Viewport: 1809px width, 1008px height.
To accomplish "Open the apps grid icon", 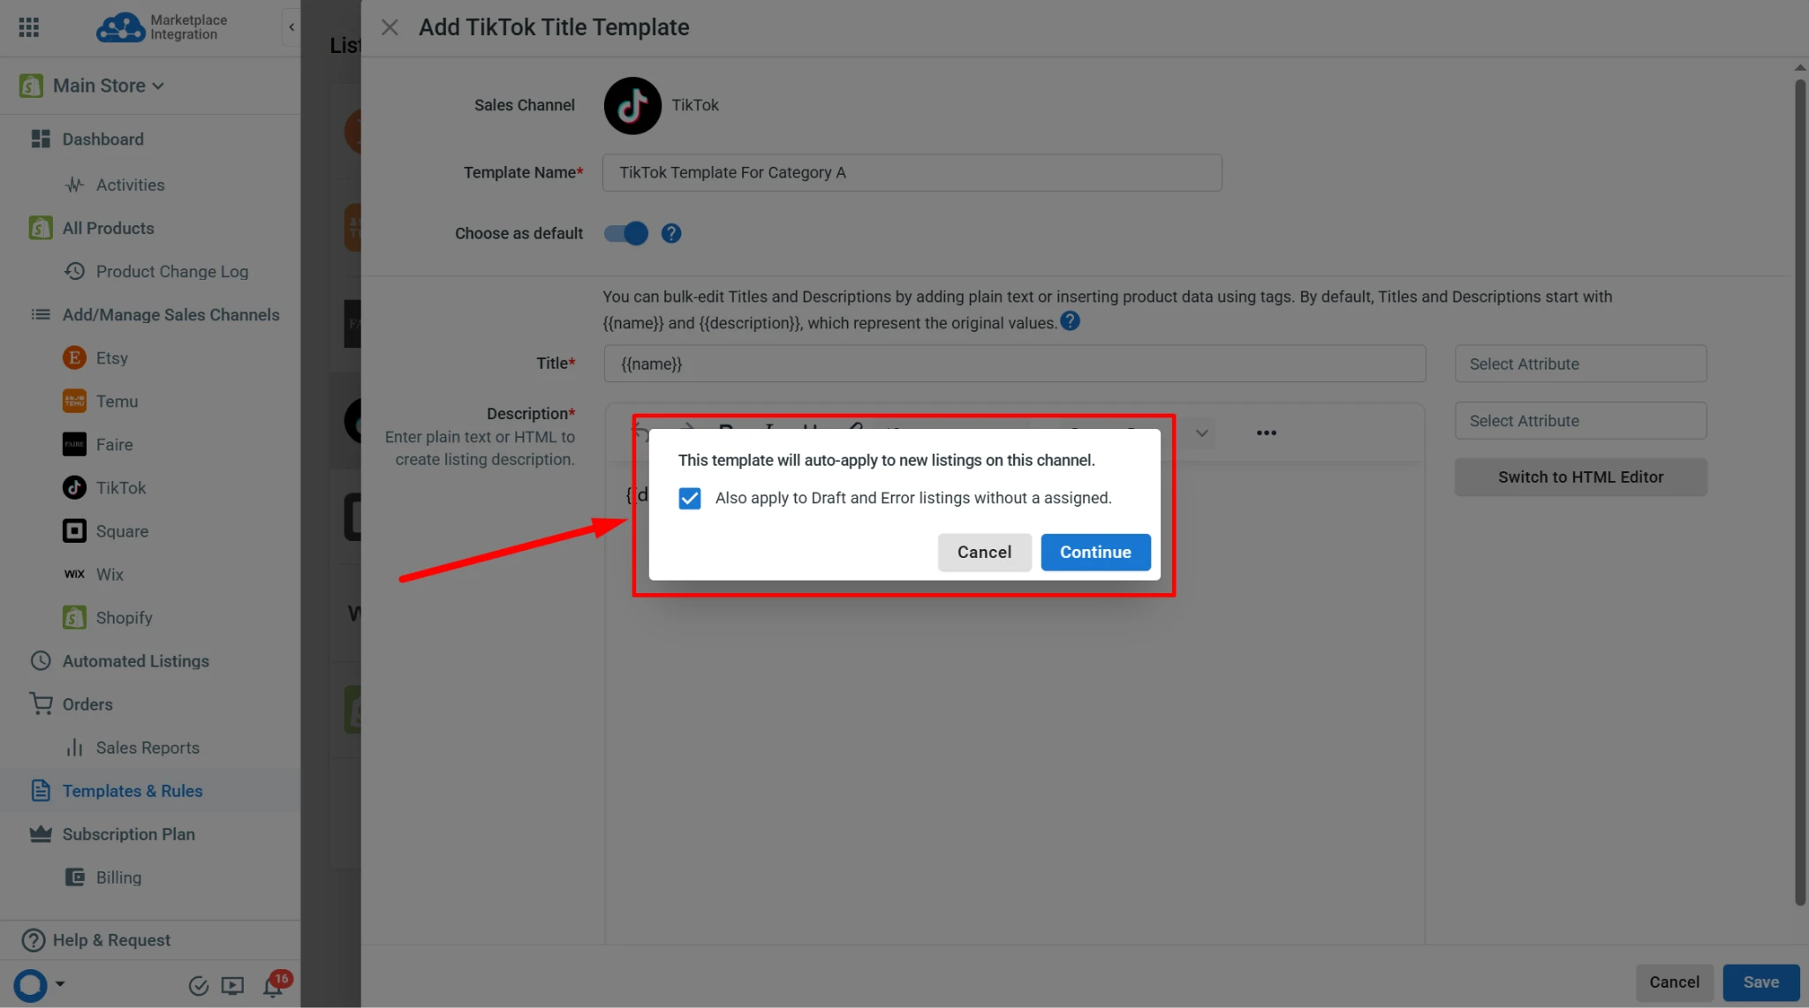I will pyautogui.click(x=28, y=27).
